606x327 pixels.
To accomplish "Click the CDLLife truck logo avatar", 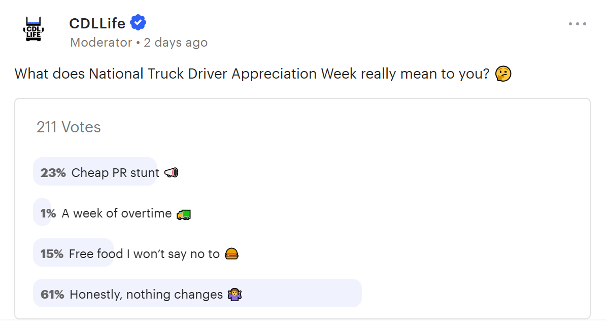I will click(x=33, y=29).
